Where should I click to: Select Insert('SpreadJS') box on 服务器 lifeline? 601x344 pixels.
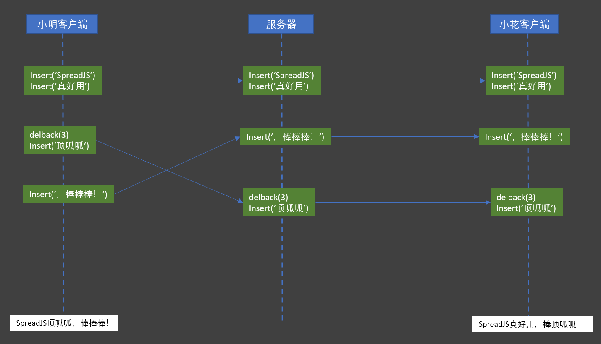[282, 81]
